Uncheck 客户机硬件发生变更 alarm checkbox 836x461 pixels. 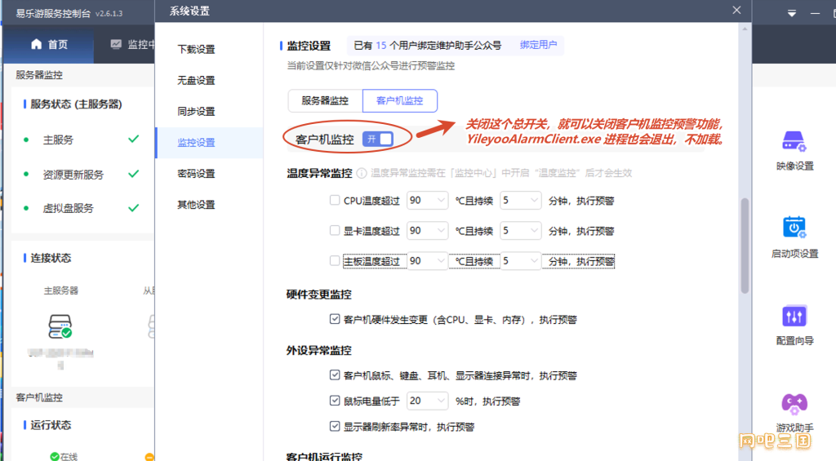[335, 319]
